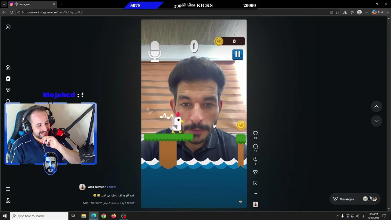Show hidden system tray icons

pyautogui.click(x=338, y=216)
